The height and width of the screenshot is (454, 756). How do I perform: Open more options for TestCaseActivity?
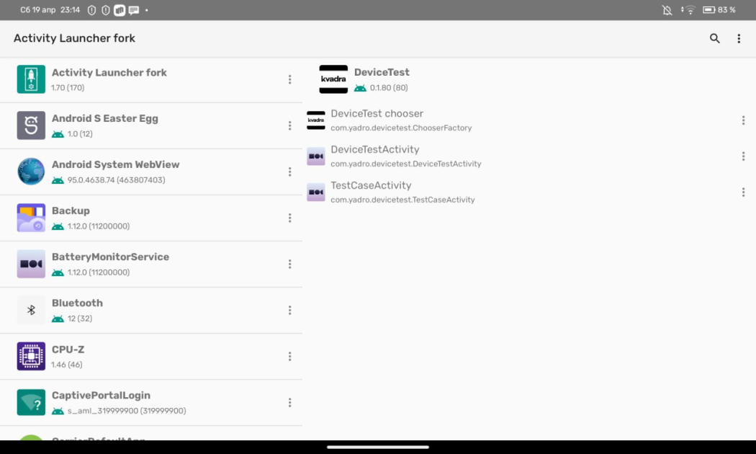pyautogui.click(x=743, y=192)
